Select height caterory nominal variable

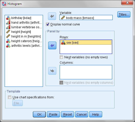[x=24, y=41]
